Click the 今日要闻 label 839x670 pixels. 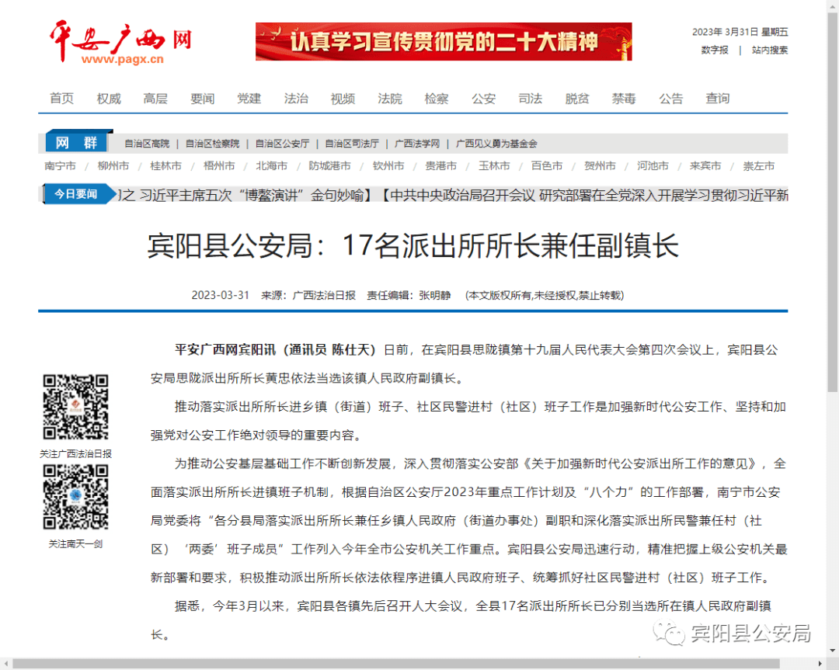tap(75, 194)
